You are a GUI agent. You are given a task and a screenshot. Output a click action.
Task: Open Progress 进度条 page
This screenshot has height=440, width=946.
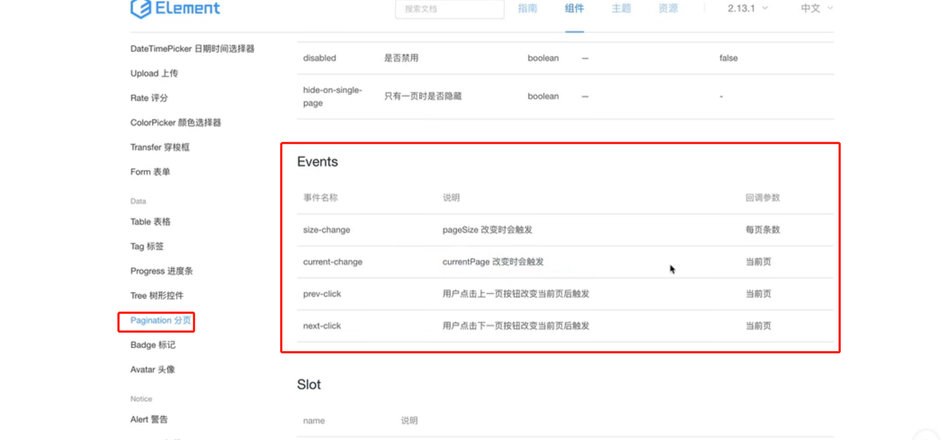(x=161, y=271)
